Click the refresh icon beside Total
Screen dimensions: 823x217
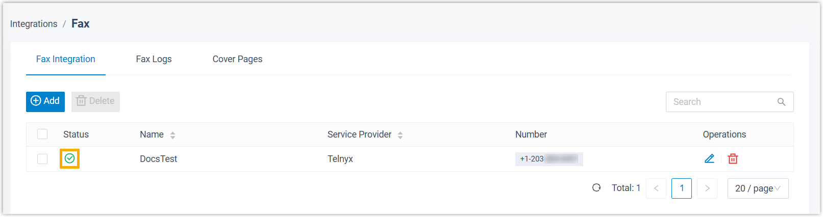596,188
